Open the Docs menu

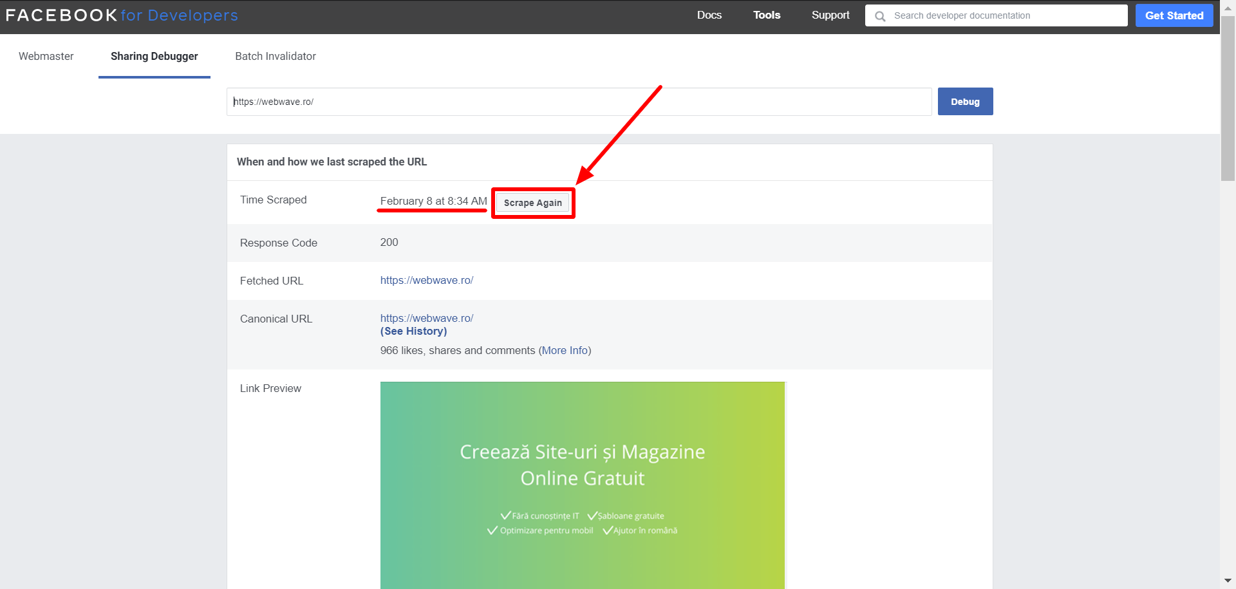point(709,15)
